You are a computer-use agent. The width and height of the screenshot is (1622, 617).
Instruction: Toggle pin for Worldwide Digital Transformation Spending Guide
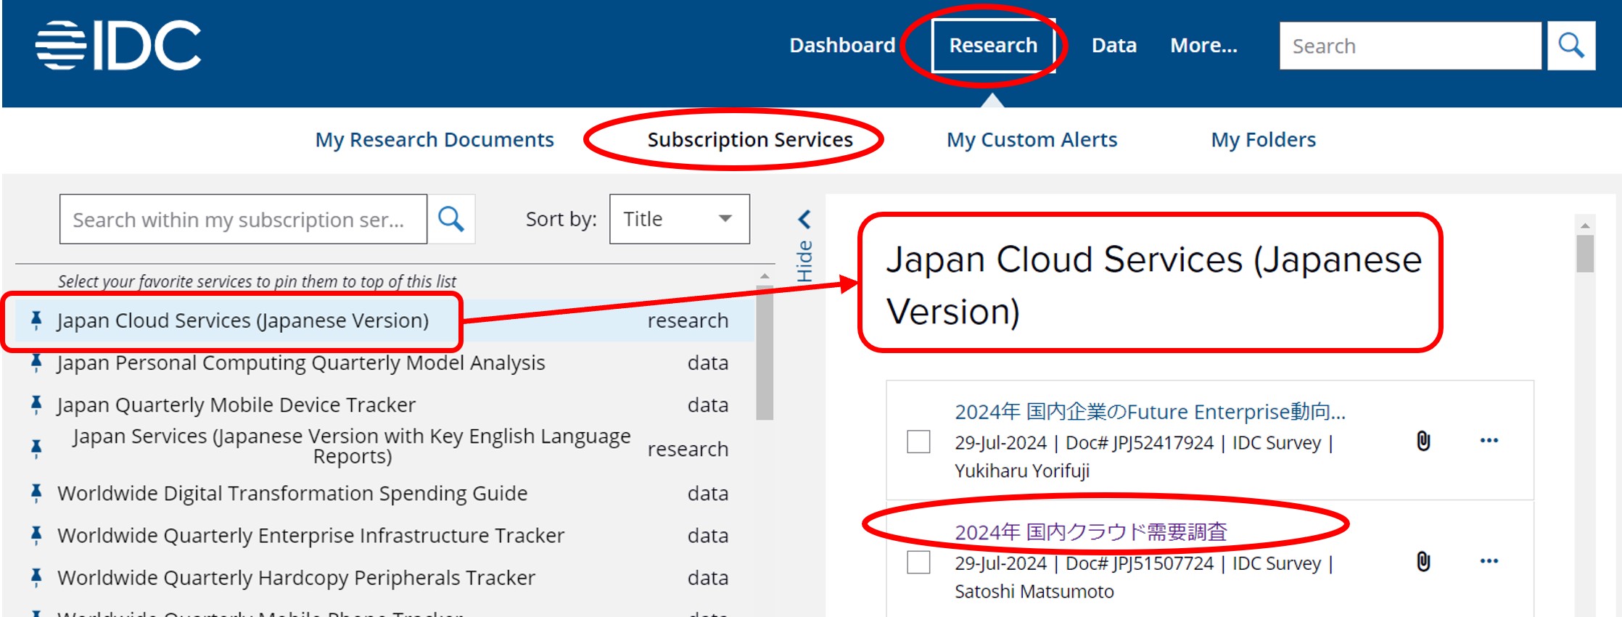(x=36, y=493)
